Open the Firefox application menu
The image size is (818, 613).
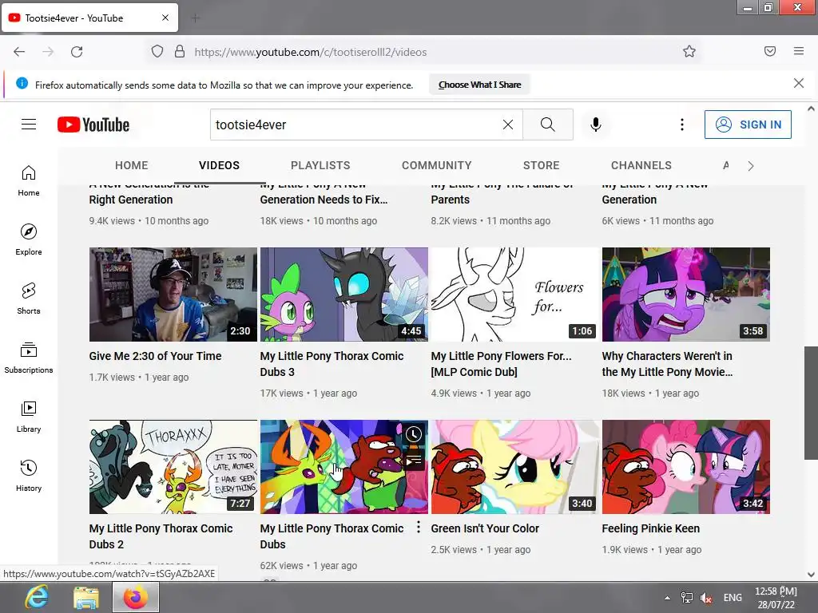pyautogui.click(x=799, y=51)
